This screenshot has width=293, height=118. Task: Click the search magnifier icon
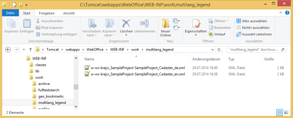point(283,50)
